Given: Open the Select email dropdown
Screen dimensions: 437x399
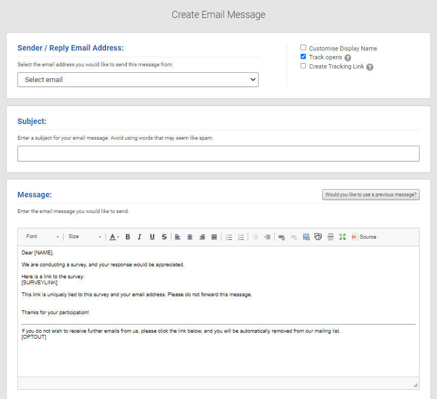Looking at the screenshot, I should tap(138, 80).
